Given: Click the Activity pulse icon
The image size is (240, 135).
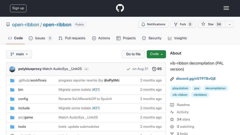Looking at the screenshot, I should point(172,112).
